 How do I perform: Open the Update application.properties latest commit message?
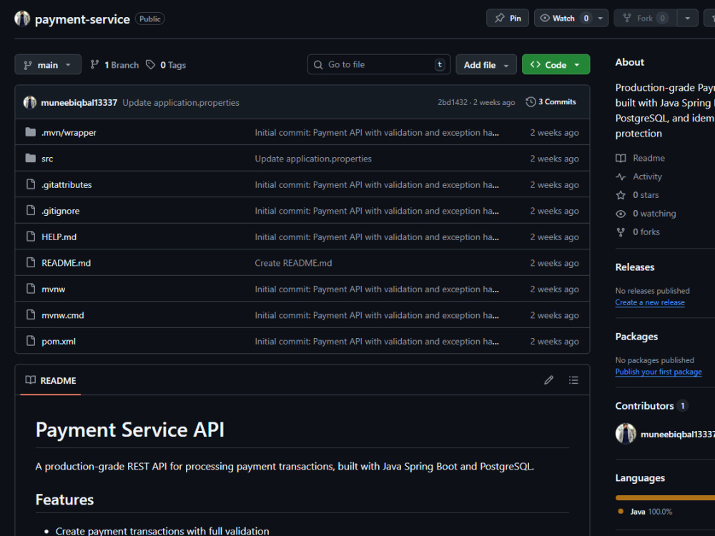pos(181,102)
